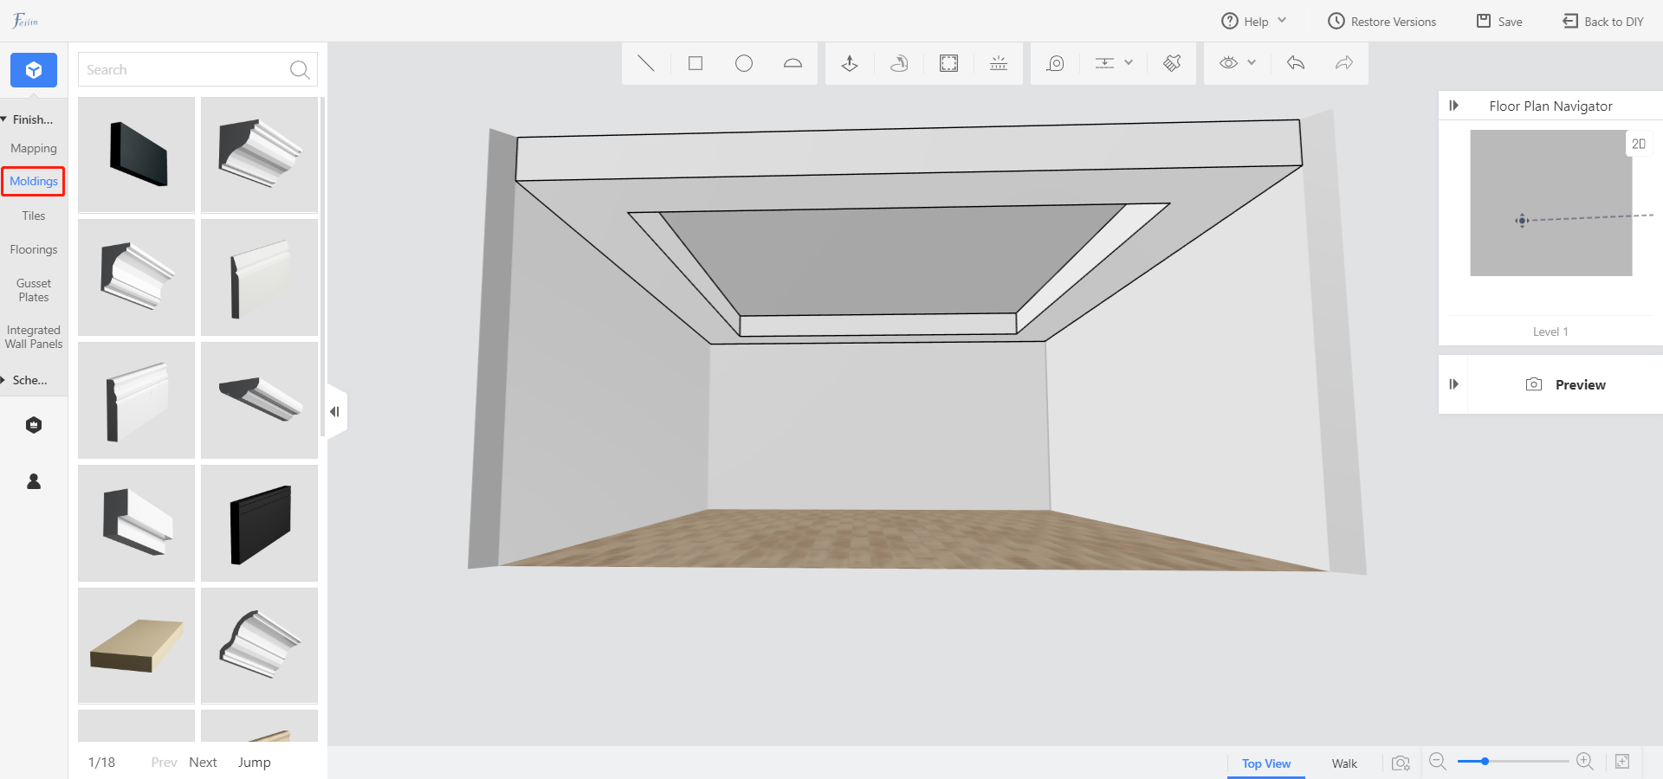Viewport: 1663px width, 779px height.
Task: Zoom out with the minus magnifier
Action: pyautogui.click(x=1438, y=762)
